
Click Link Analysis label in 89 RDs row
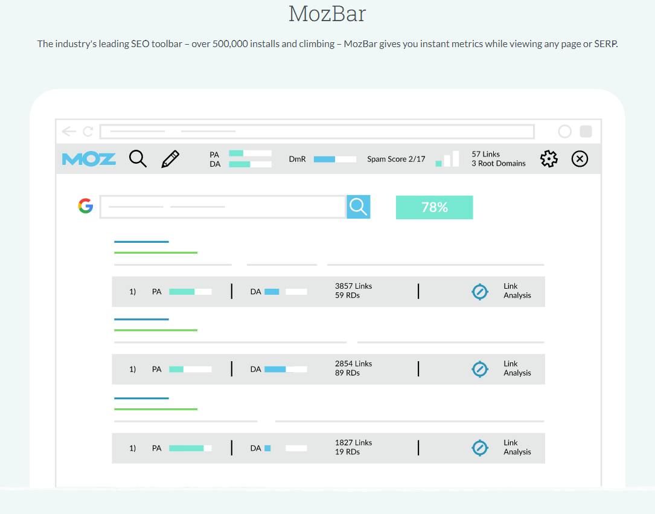click(517, 368)
